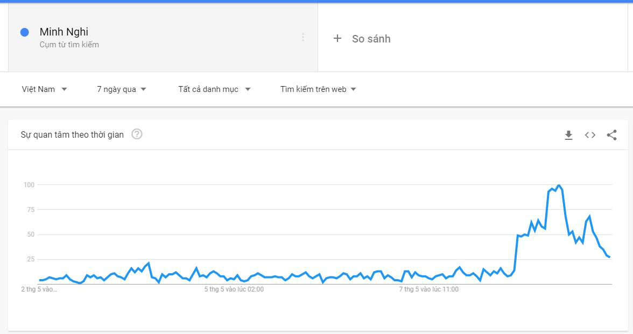
Task: Click the plus icon next to So sánh
Action: (337, 38)
